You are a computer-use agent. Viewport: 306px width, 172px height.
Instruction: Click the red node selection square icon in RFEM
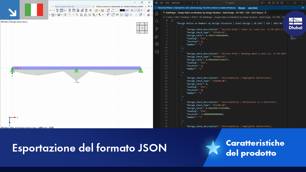tap(53, 15)
